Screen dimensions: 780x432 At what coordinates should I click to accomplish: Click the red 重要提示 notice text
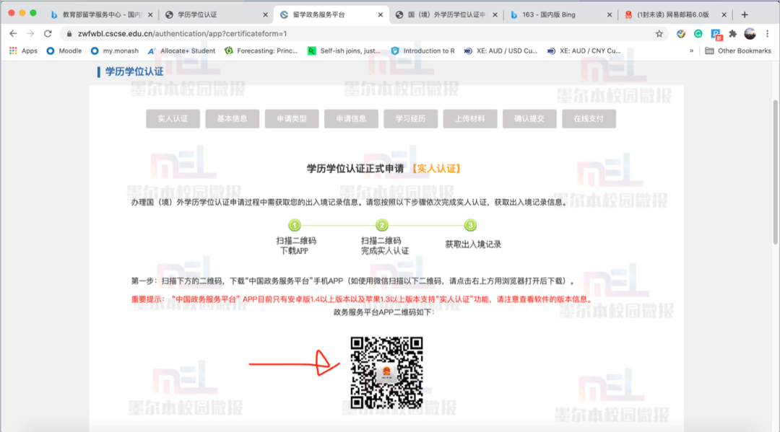coord(362,299)
